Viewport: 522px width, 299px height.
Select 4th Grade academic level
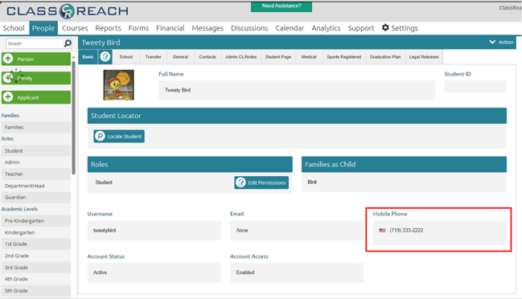tap(36, 279)
